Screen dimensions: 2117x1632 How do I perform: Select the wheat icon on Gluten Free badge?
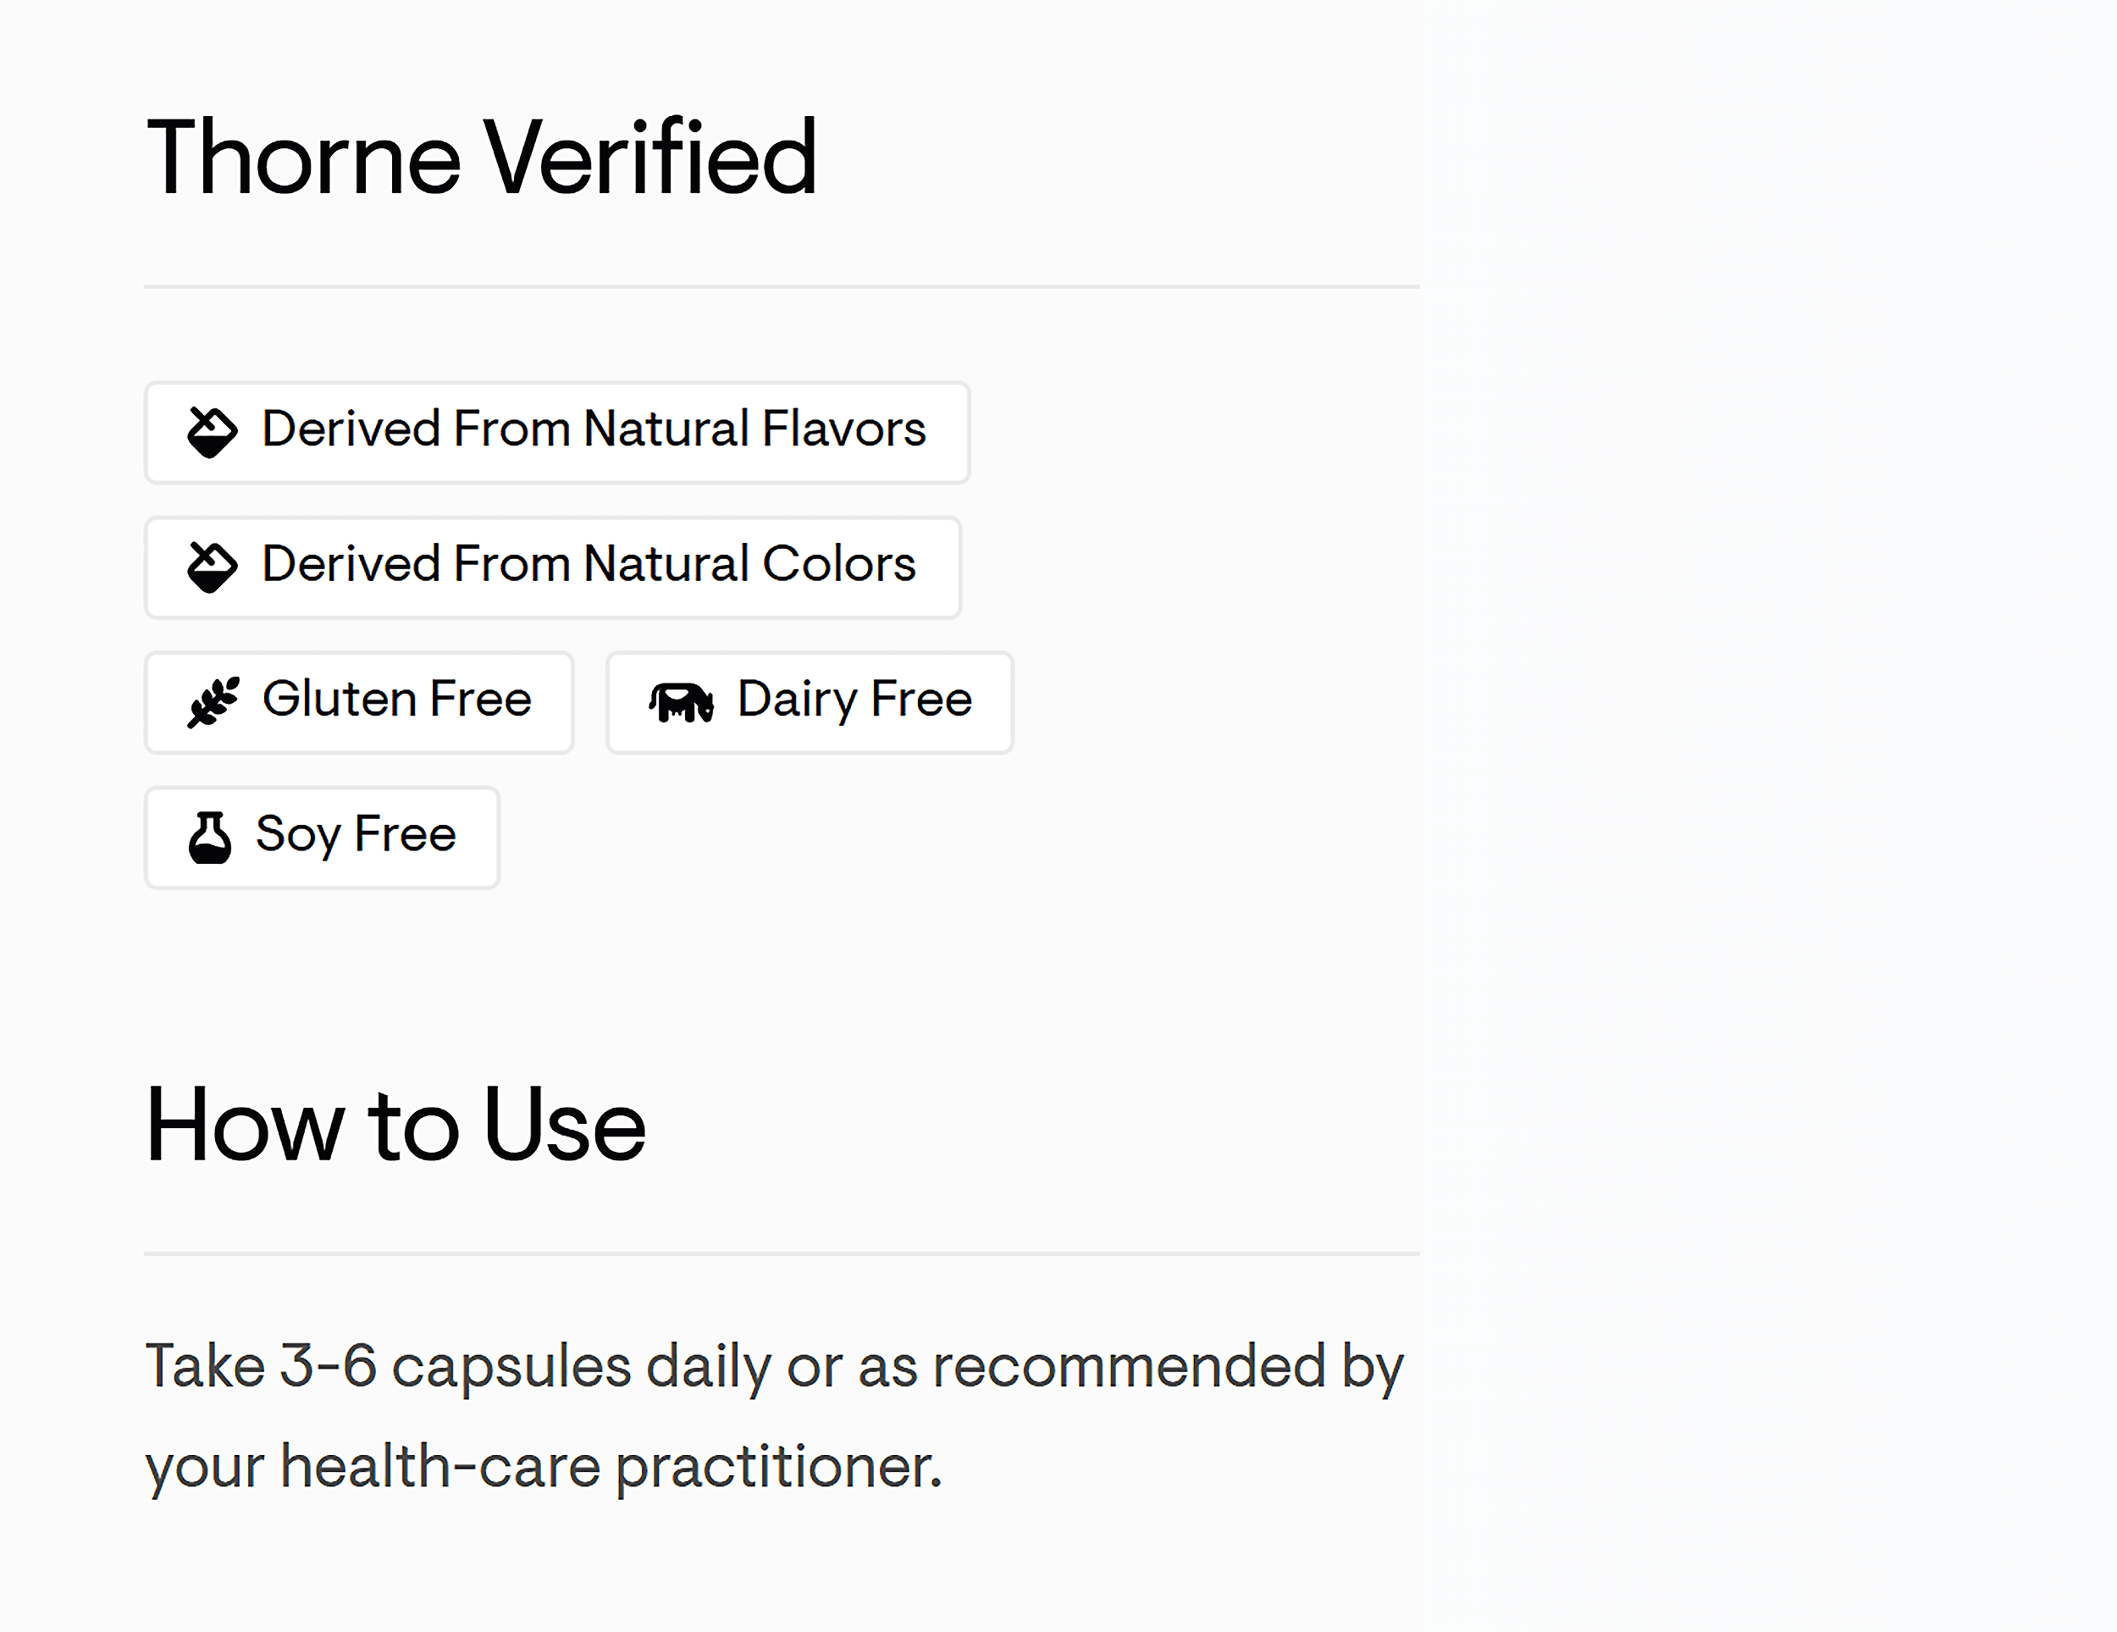pos(215,701)
